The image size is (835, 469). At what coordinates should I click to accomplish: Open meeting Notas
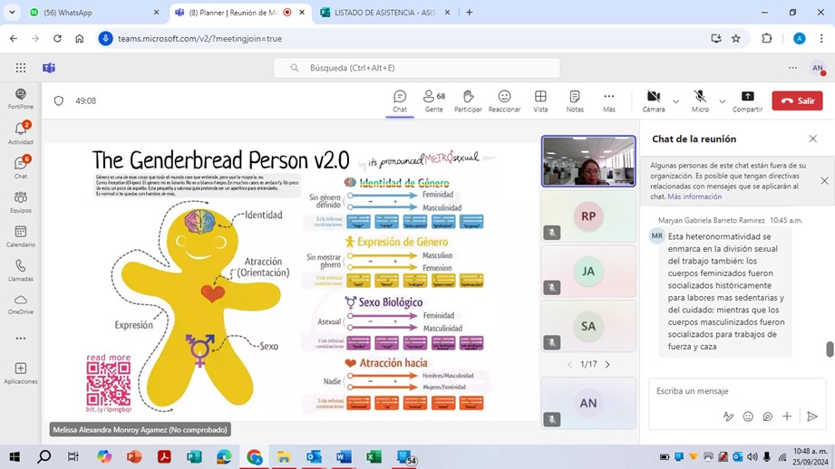575,100
